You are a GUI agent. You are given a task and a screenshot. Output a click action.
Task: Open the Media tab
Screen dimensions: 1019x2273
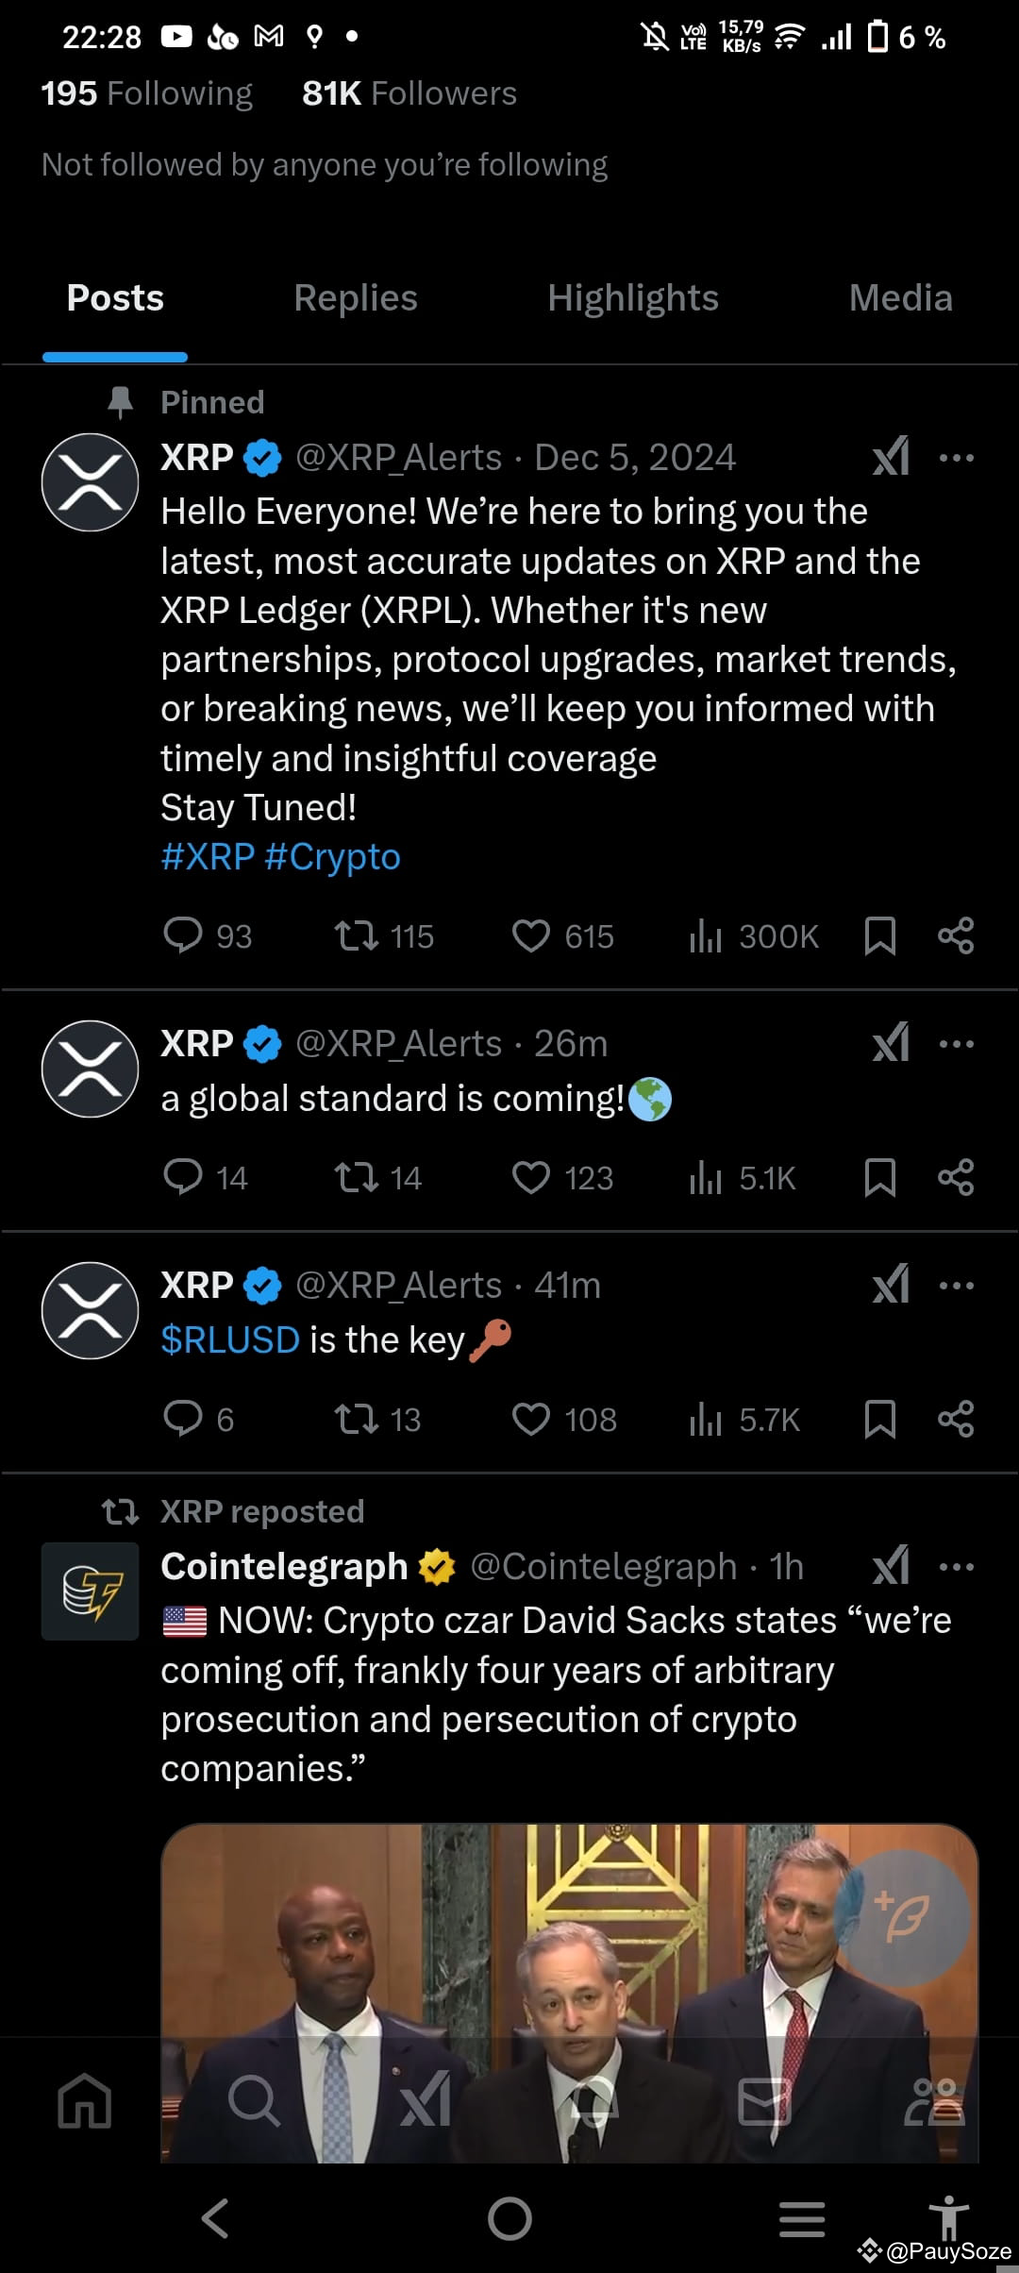tap(900, 297)
